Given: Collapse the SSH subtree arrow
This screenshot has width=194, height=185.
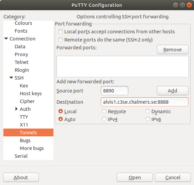Looking at the screenshot, I should pos(11,78).
